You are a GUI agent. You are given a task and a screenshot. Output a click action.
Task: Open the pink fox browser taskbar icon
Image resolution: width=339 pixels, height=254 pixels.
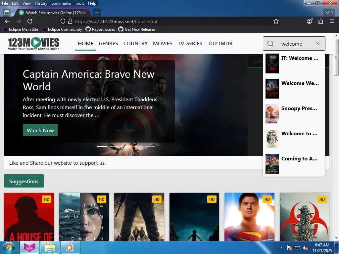[29, 247]
